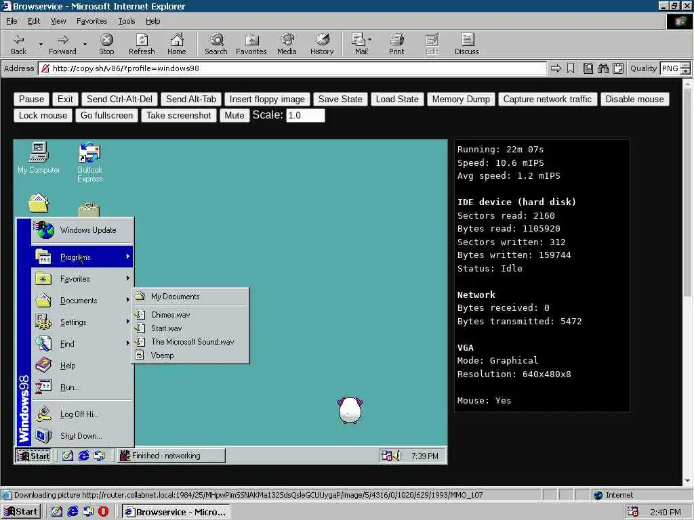Open the Forward button history dropdown arrow
694x520 pixels.
[85, 44]
